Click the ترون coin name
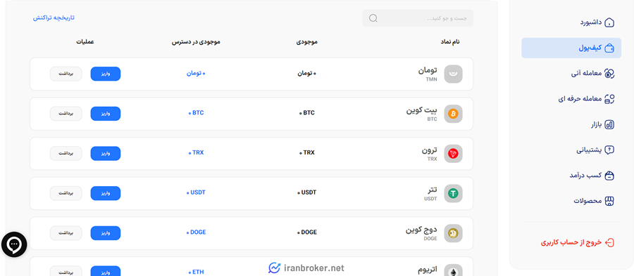The height and width of the screenshot is (276, 634). point(430,151)
